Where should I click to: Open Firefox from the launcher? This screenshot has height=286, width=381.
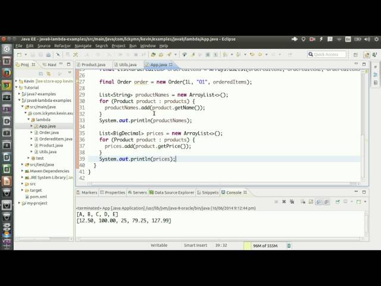(7, 73)
